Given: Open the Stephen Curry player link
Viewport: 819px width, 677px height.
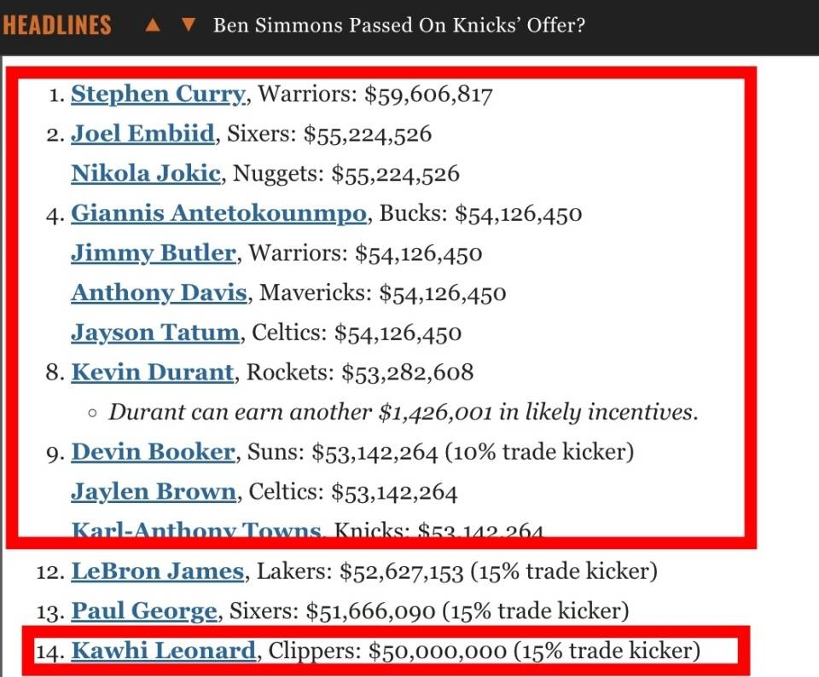Looking at the screenshot, I should (158, 94).
